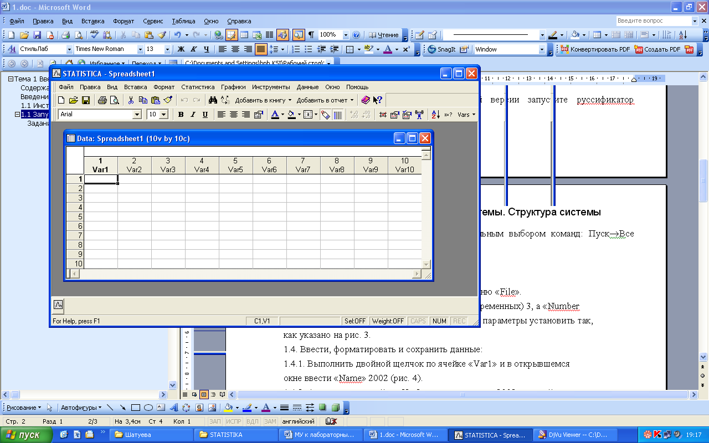The height and width of the screenshot is (443, 709).
Task: Open the SnagIt Window profile dropdown
Action: pyautogui.click(x=542, y=49)
